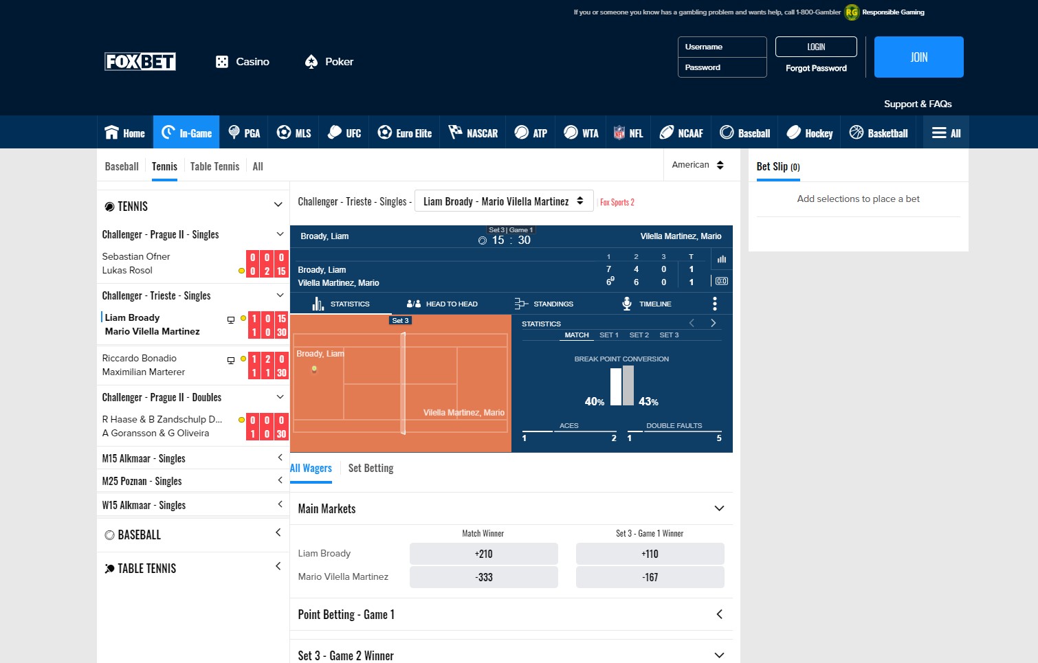This screenshot has height=663, width=1038.
Task: Bet Liam Broady match winner +210
Action: point(484,554)
